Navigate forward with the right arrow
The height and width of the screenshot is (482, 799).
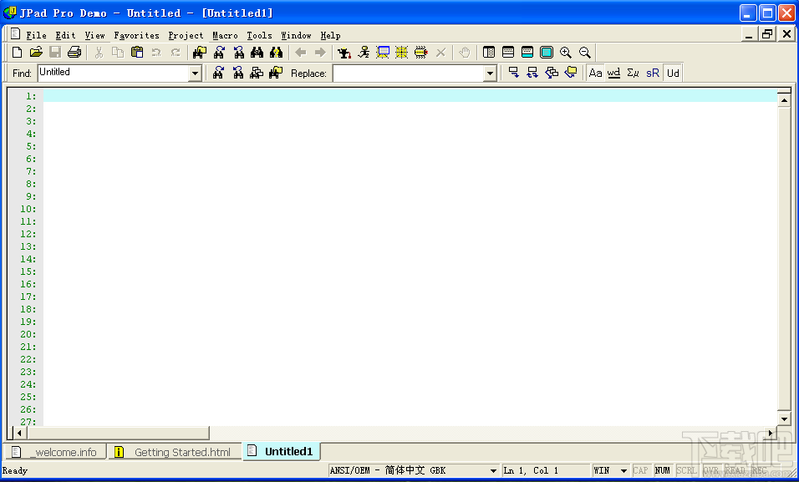tap(320, 53)
